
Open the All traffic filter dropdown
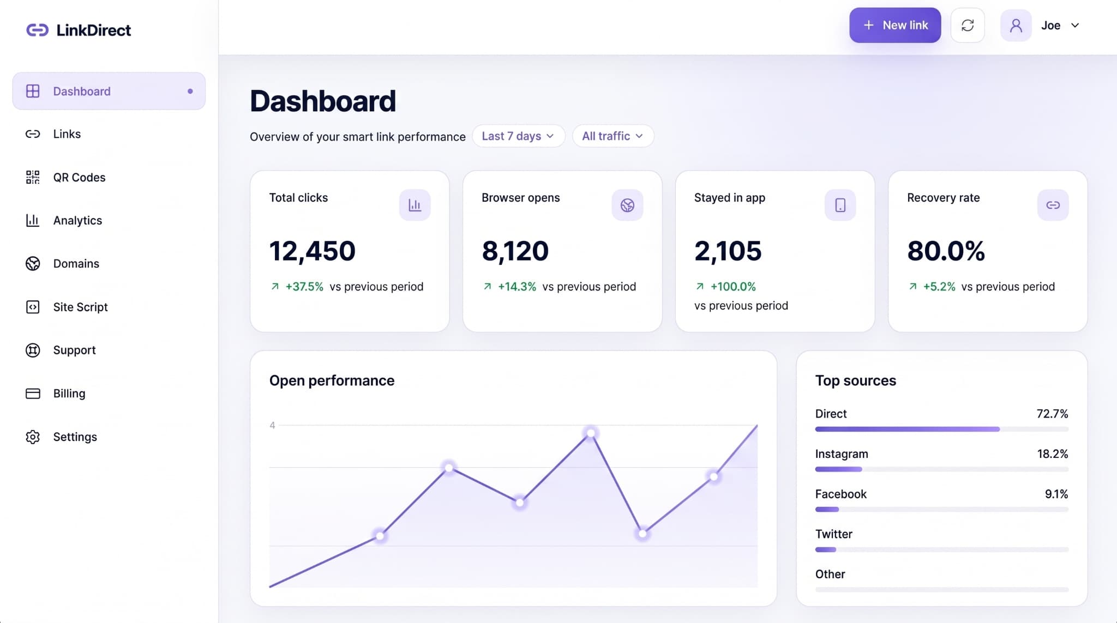[612, 136]
